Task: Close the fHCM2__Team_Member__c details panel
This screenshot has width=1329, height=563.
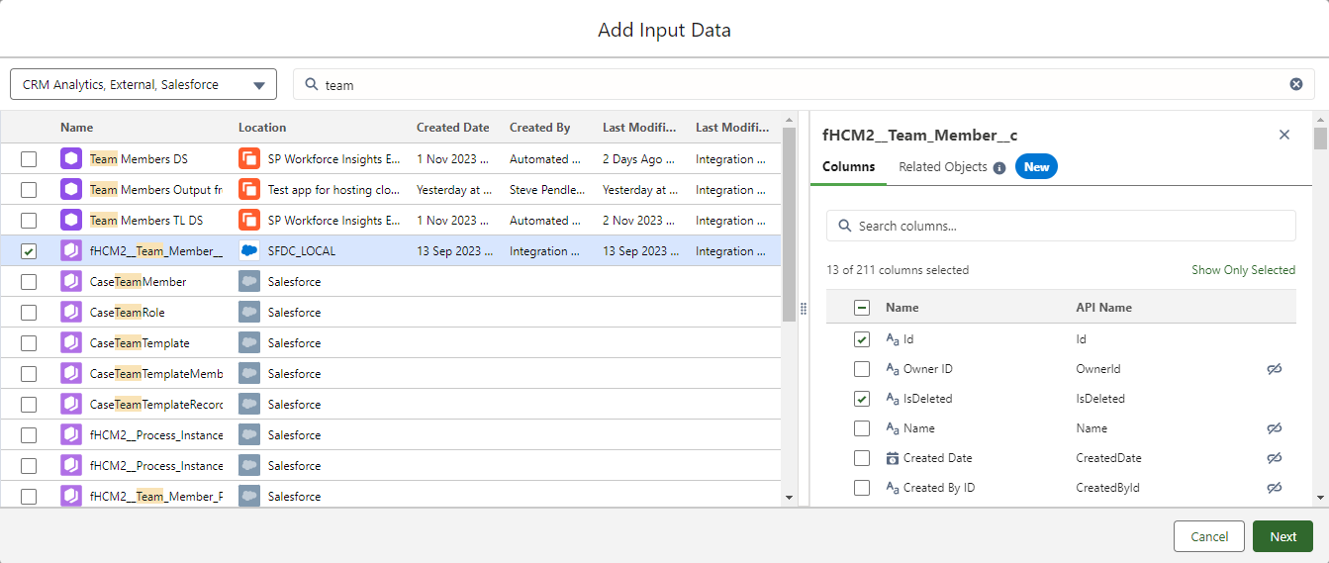Action: click(x=1283, y=135)
